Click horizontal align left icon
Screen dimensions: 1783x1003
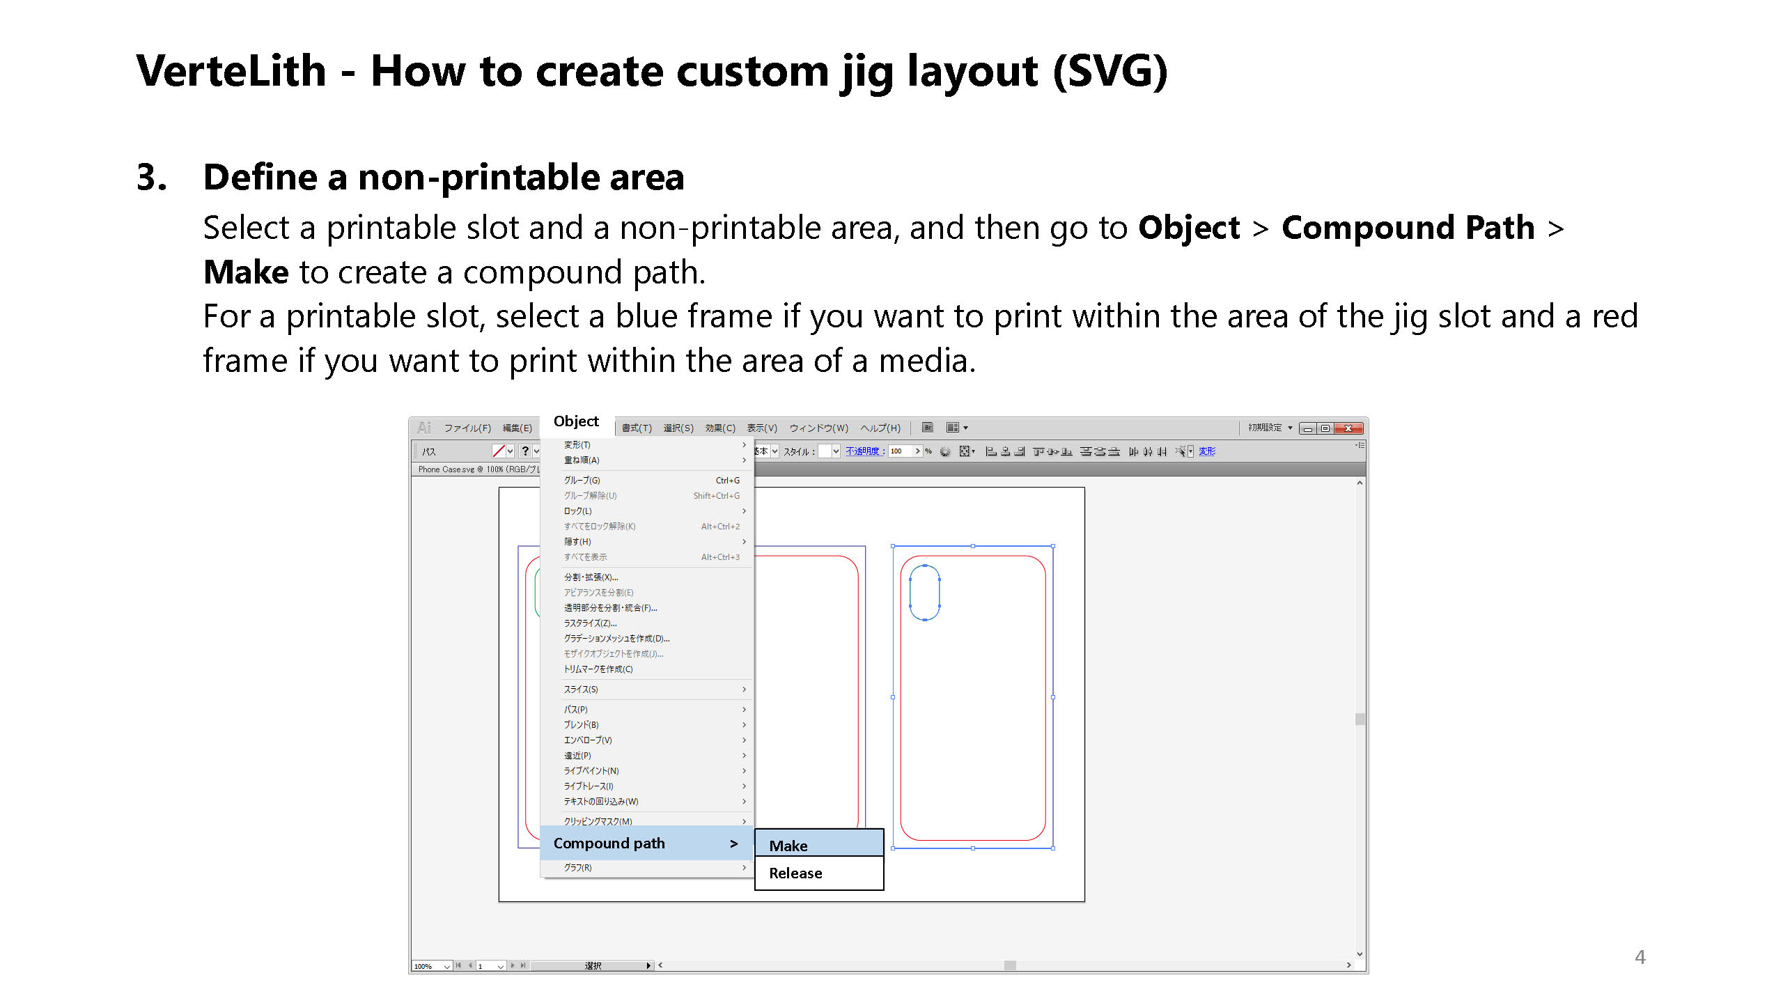click(990, 451)
